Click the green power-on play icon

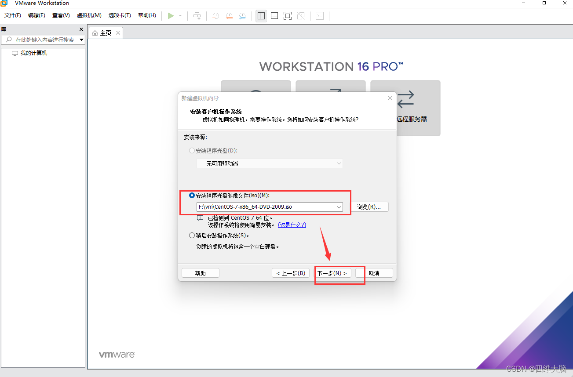[x=171, y=16]
